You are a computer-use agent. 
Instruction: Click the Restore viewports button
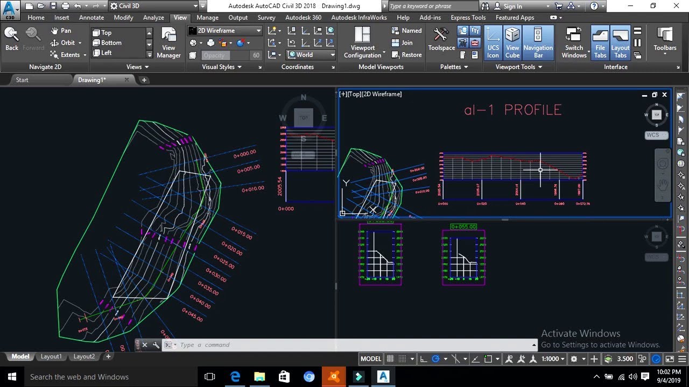tap(406, 54)
